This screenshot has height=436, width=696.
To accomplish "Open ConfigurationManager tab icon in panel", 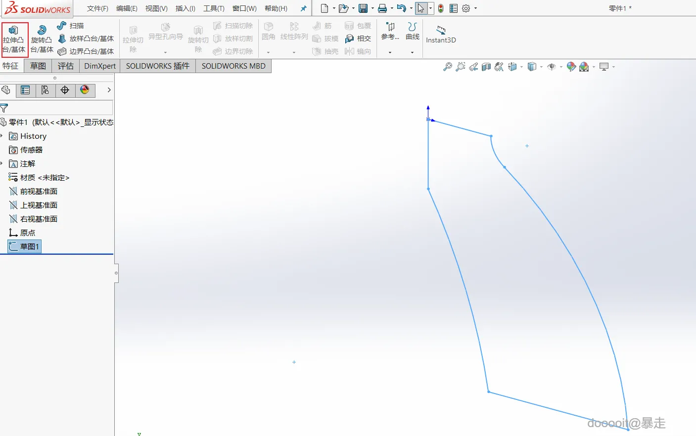I will point(45,90).
